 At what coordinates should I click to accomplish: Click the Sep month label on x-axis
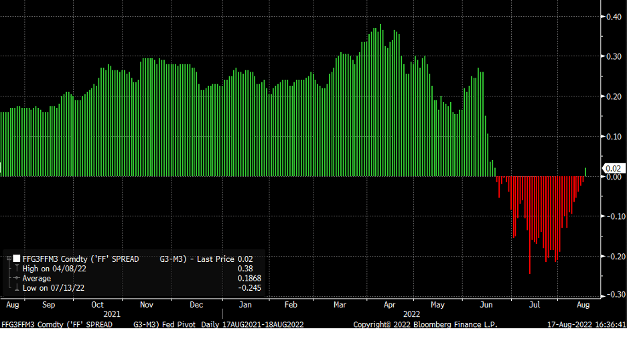pos(48,305)
